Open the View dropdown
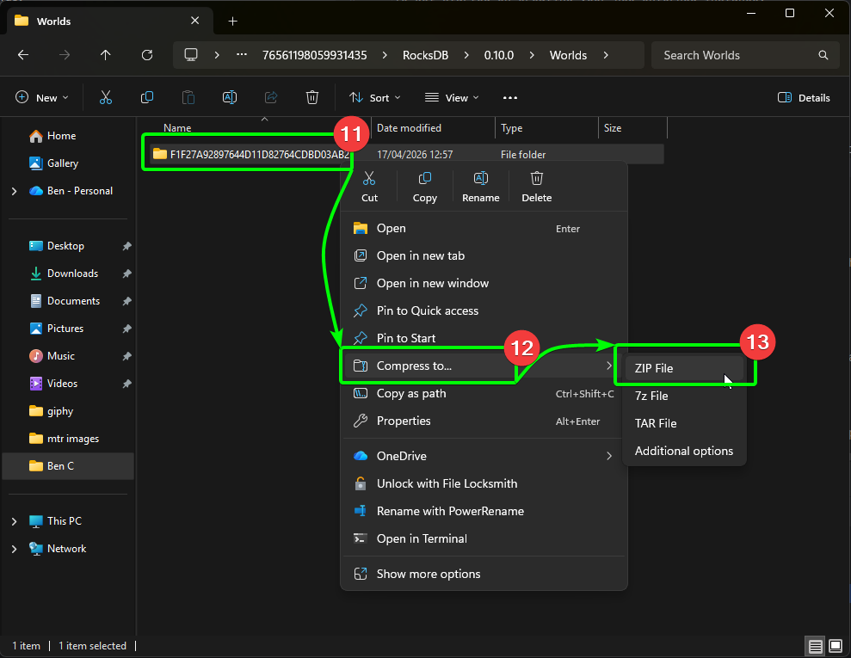851x658 pixels. click(452, 97)
